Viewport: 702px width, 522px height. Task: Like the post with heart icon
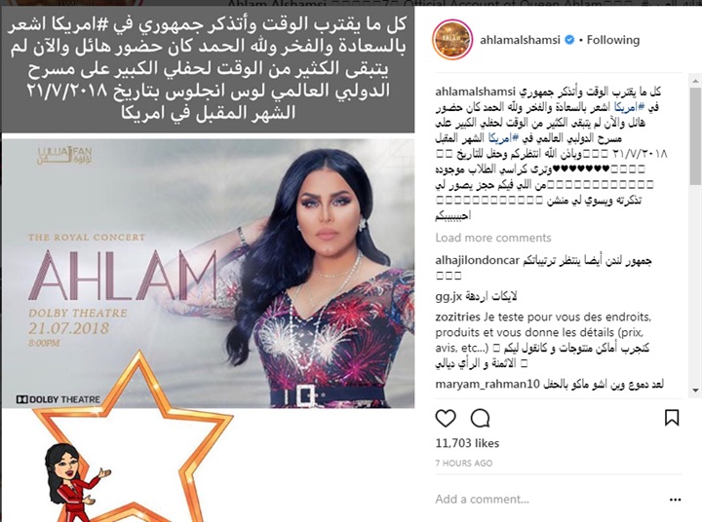tap(446, 418)
